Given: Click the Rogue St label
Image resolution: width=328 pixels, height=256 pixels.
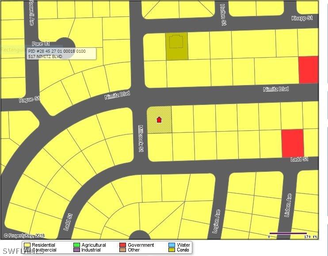Looking at the screenshot, I should pos(30,99).
